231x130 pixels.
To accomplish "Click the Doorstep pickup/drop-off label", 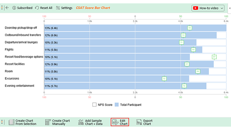I will pos(21,28).
